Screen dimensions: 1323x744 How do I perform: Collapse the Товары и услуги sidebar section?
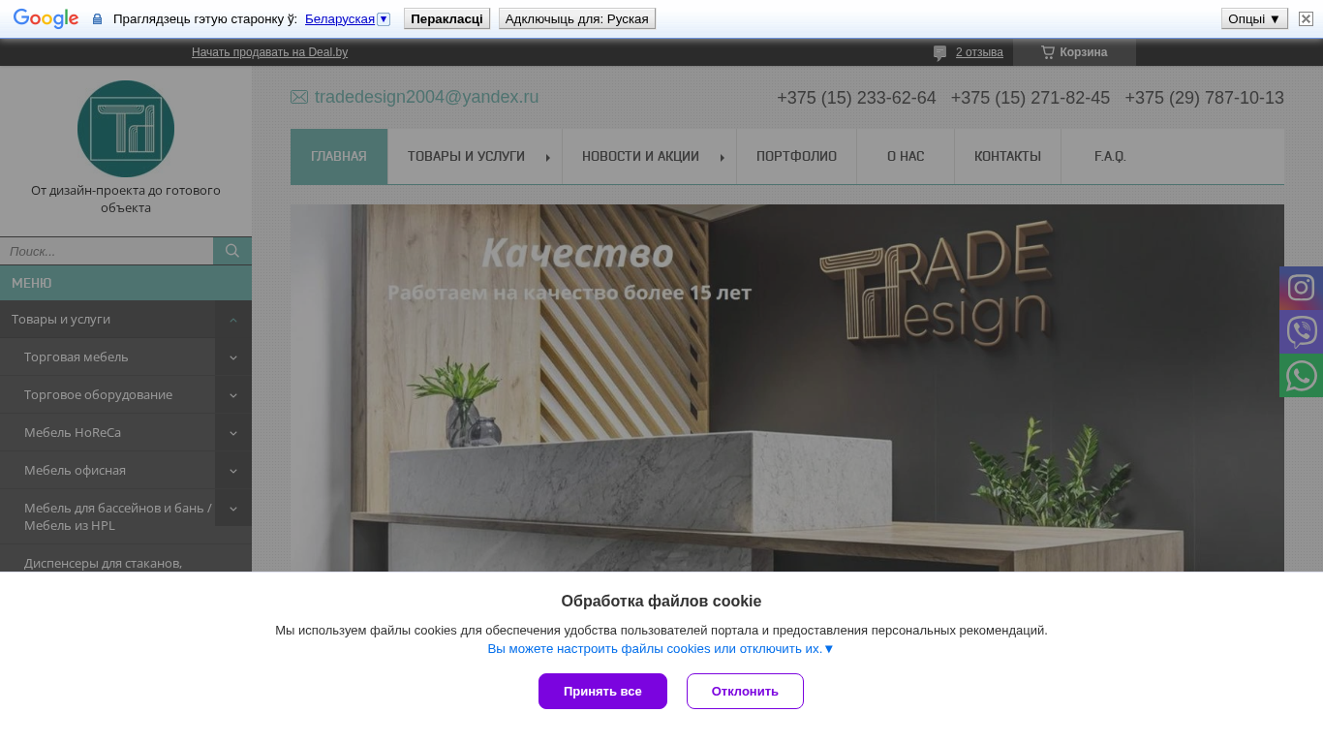pos(233,320)
